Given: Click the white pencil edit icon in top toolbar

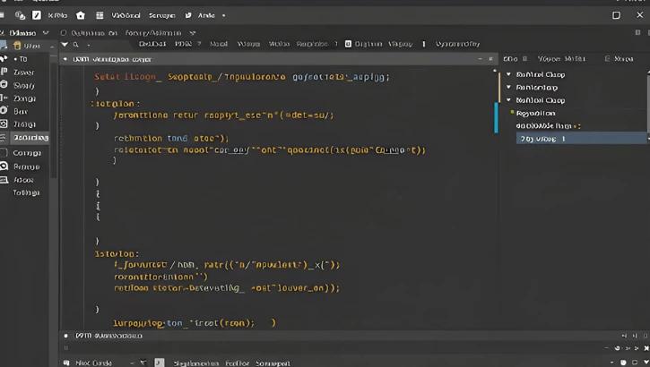Looking at the screenshot, I should click(x=37, y=15).
